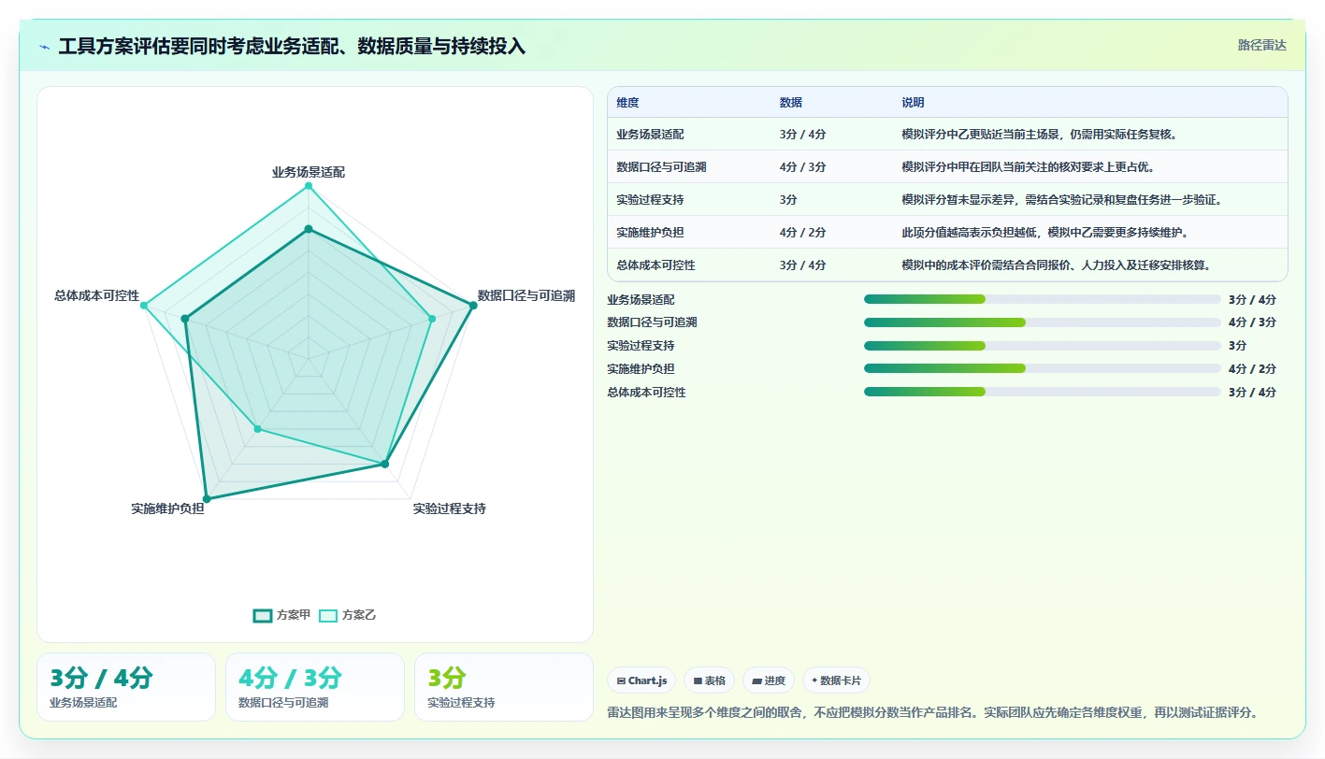Click the description starting 此项分值越高
The image size is (1325, 759).
click(x=1044, y=233)
